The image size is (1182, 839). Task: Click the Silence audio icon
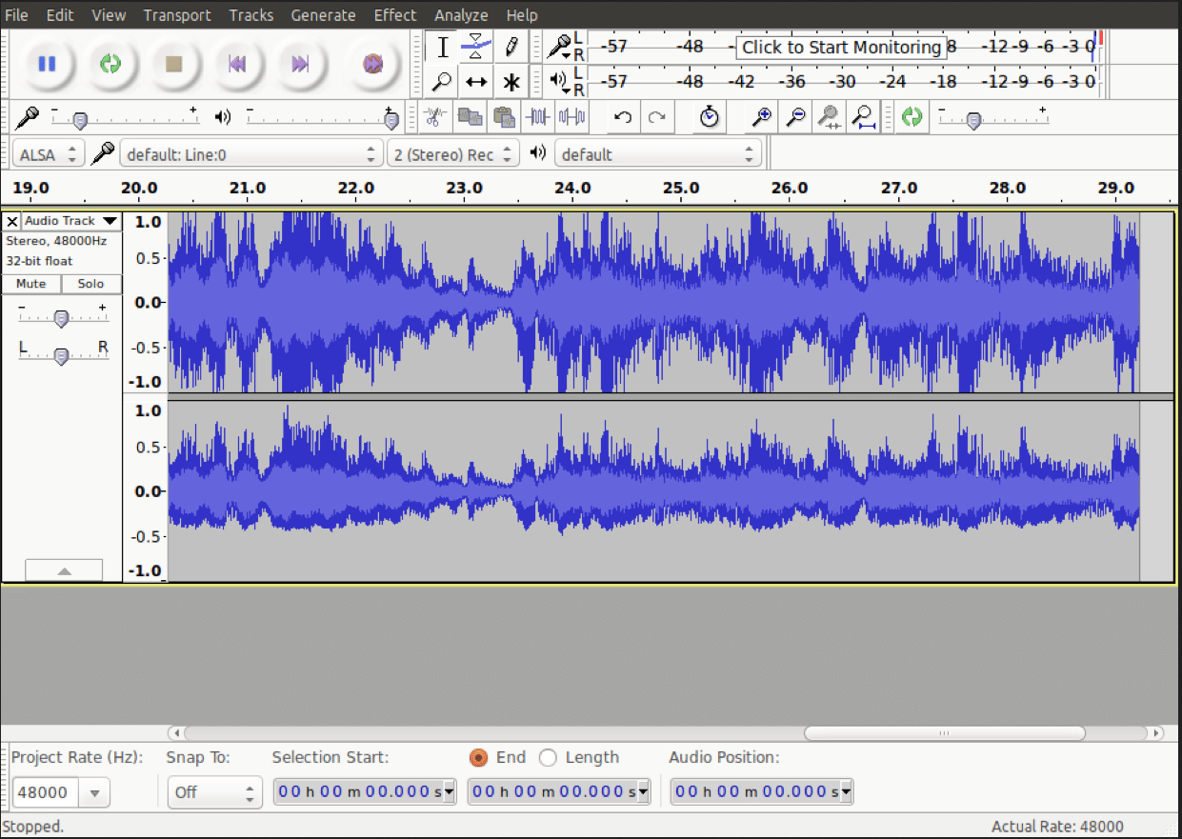(x=571, y=117)
